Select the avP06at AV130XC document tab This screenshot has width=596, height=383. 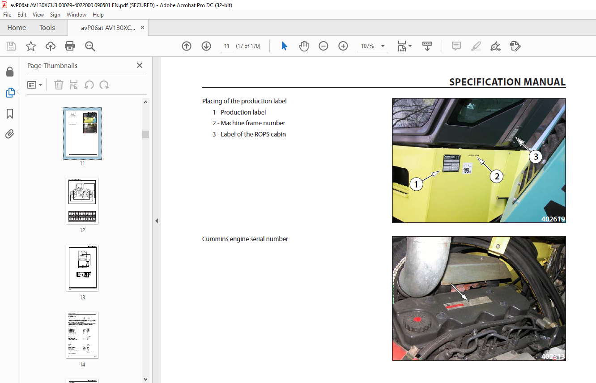coord(108,28)
